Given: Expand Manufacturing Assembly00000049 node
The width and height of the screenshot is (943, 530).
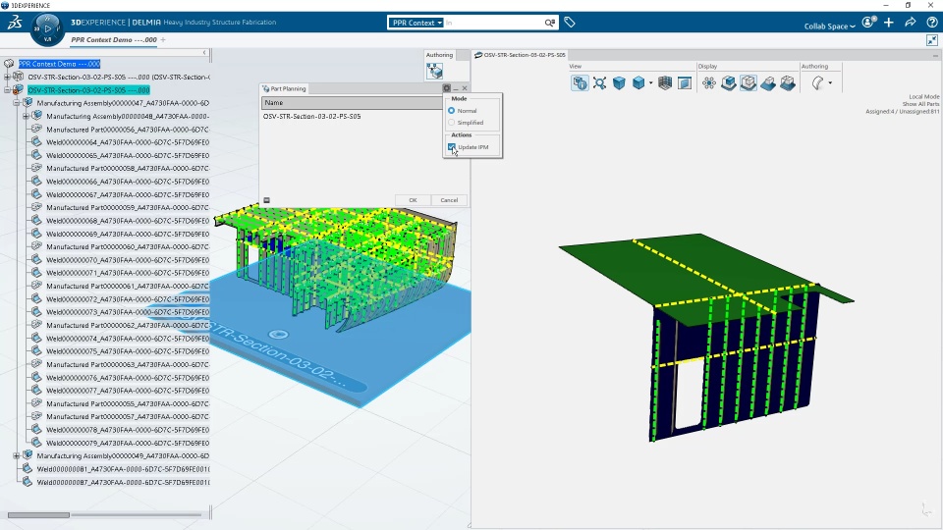Looking at the screenshot, I should 17,455.
